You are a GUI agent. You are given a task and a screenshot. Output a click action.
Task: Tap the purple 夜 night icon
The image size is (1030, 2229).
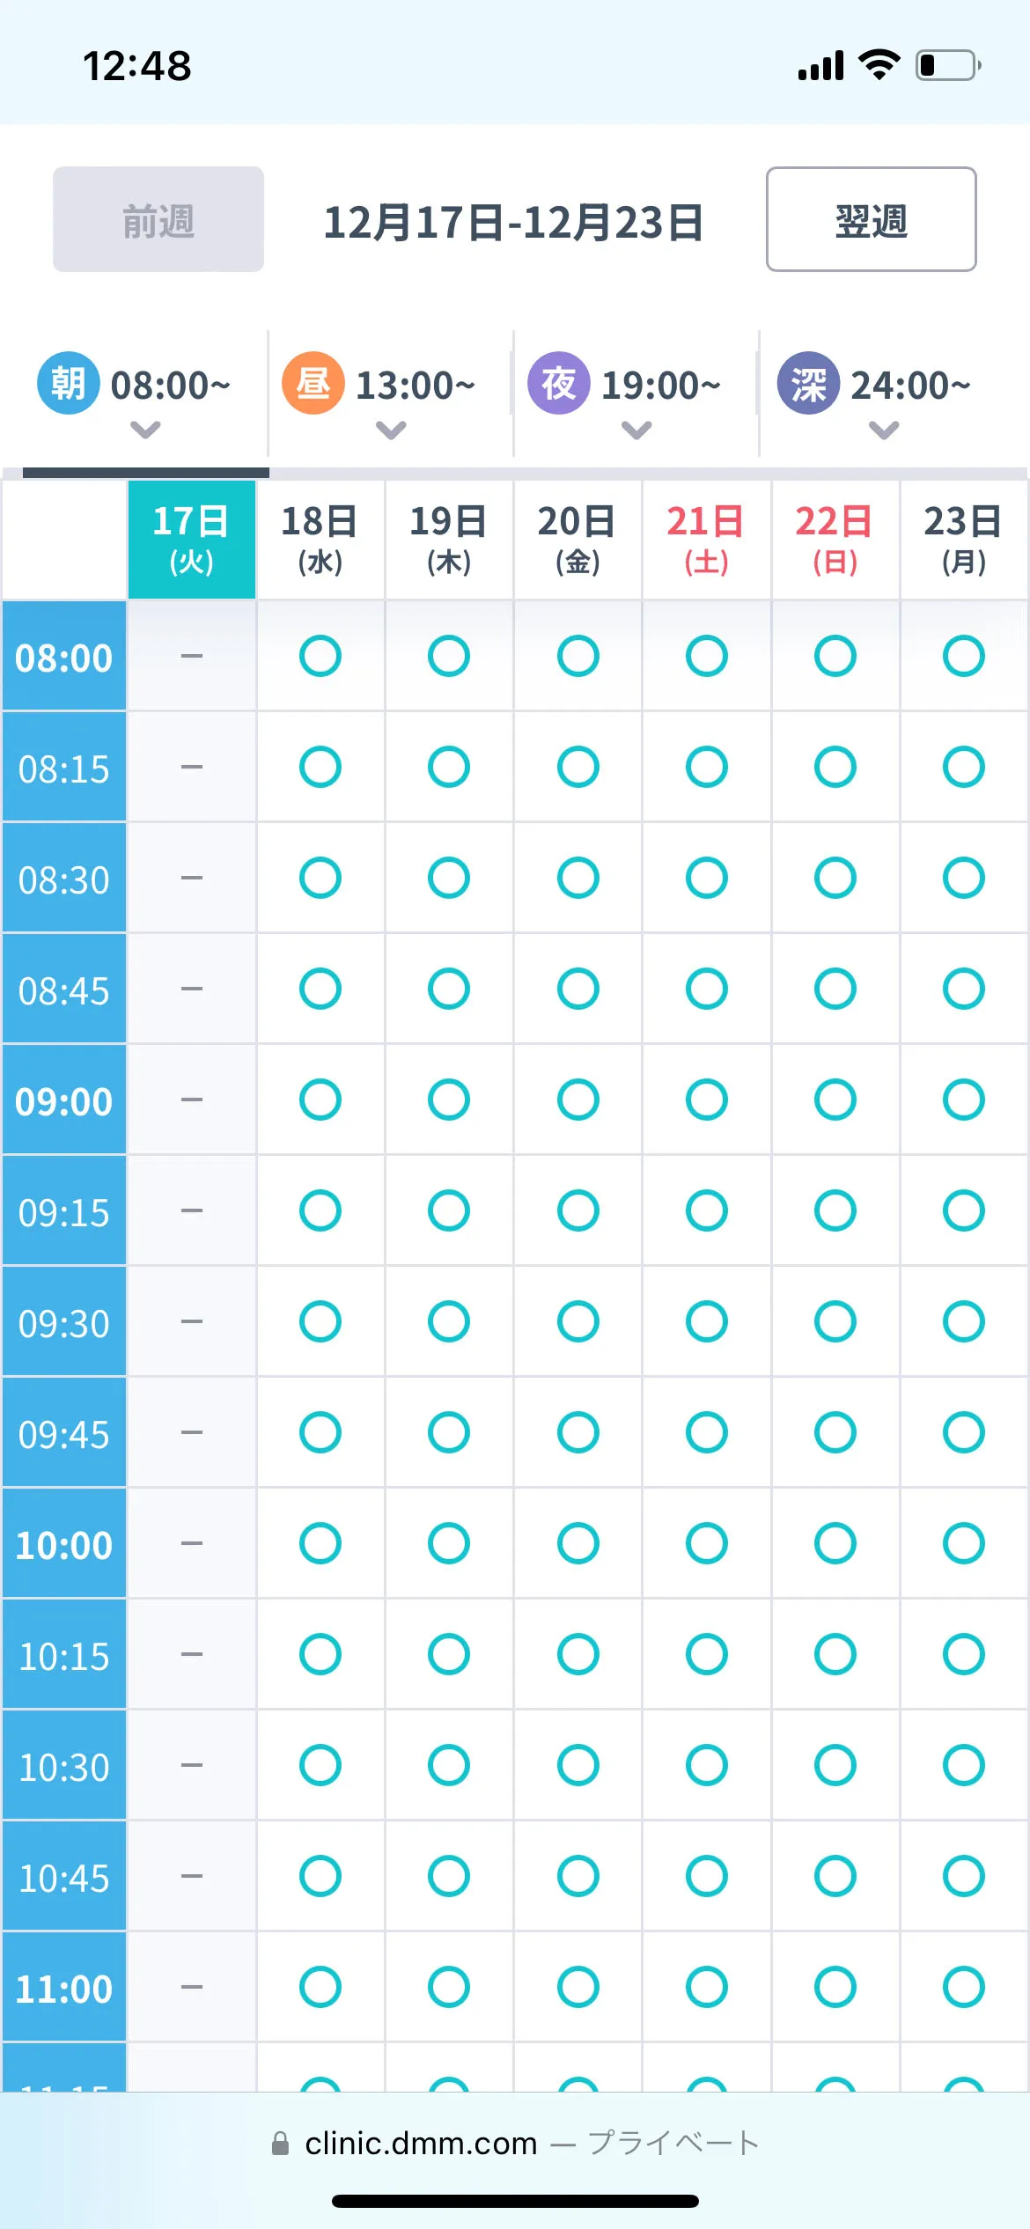pos(558,383)
